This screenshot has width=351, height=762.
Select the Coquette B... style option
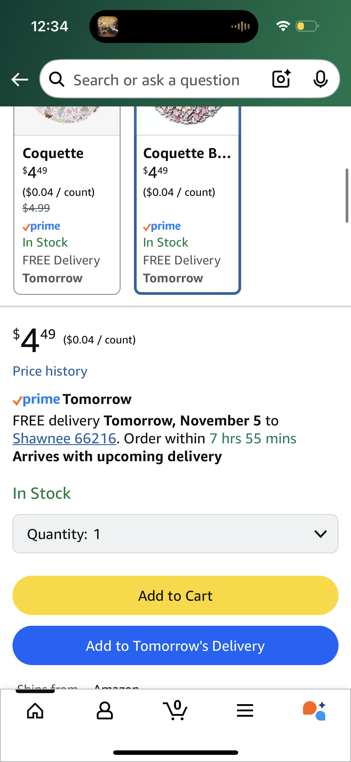click(x=187, y=209)
